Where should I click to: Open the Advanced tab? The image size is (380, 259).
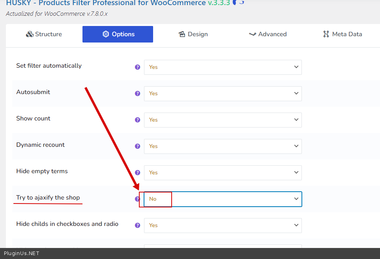[268, 34]
